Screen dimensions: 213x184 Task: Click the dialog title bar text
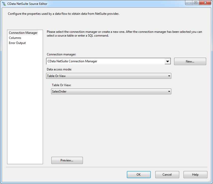27,4
